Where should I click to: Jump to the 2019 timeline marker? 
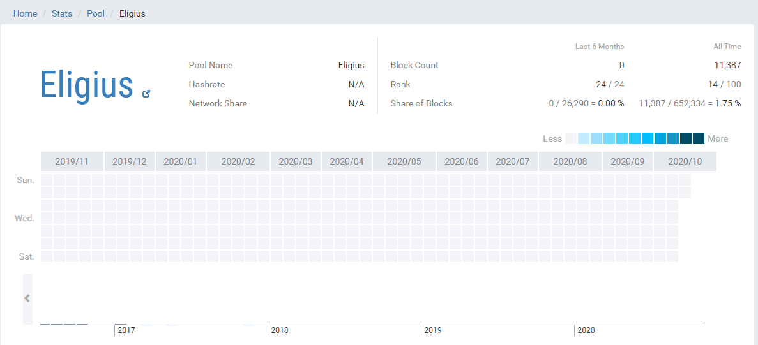[x=433, y=330]
